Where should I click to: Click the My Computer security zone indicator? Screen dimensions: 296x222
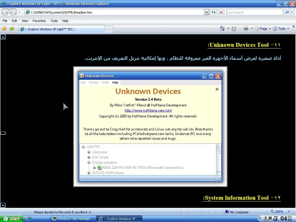click(x=237, y=212)
